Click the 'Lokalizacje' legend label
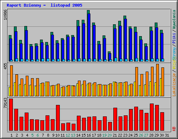This screenshot has width=178, height=139. pos(174,85)
